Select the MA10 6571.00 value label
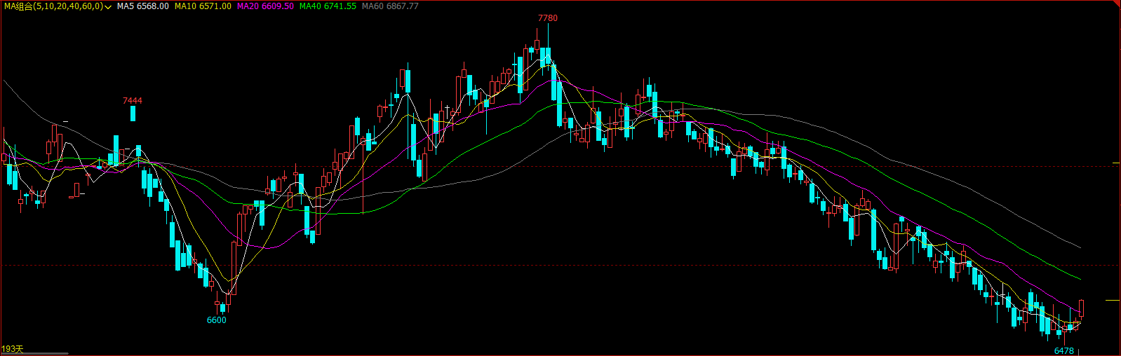 point(203,6)
